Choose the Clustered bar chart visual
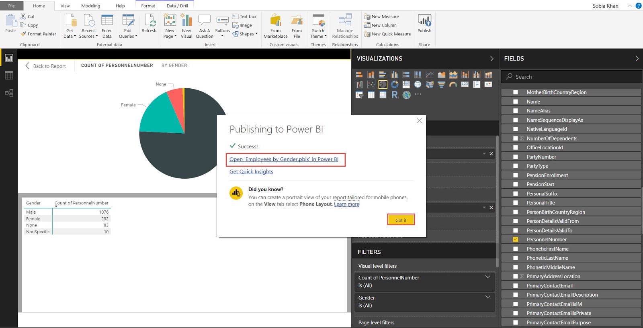Screen dimensions: 643x328 point(383,74)
